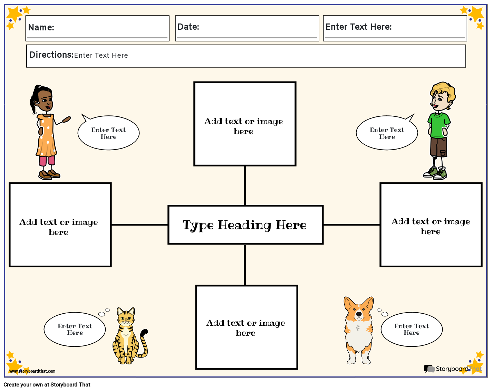Image resolution: width=492 pixels, height=391 pixels.
Task: Click the Directions text box
Action: pos(246,56)
